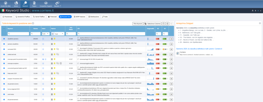Toggle the Feature filter link operator icon
The width and height of the screenshot is (263, 102).
click(52, 34)
